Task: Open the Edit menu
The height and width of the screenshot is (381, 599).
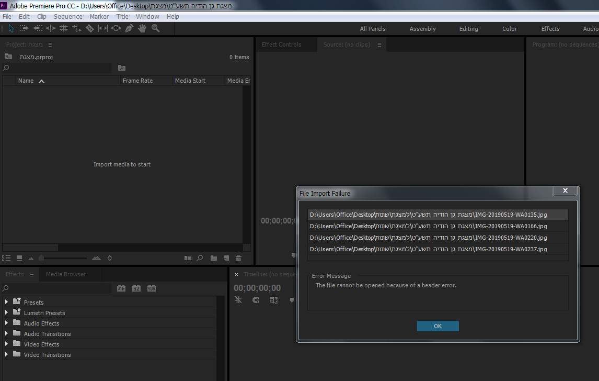Action: (x=24, y=16)
